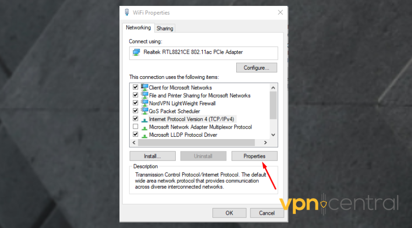The image size is (412, 228).
Task: Disable NordVPN LightWeight Firewall checkbox
Action: click(136, 103)
